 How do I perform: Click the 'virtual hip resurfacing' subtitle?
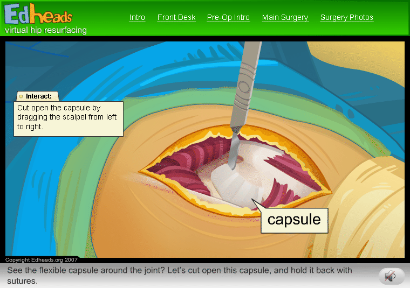(x=46, y=30)
